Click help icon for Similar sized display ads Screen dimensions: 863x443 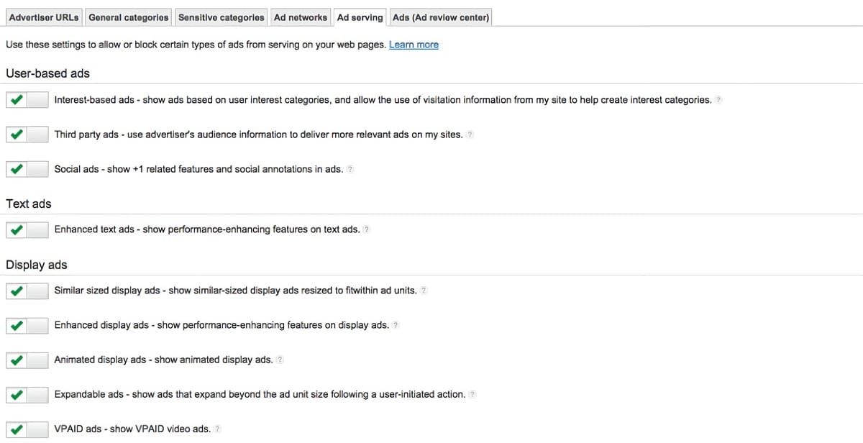tap(424, 291)
